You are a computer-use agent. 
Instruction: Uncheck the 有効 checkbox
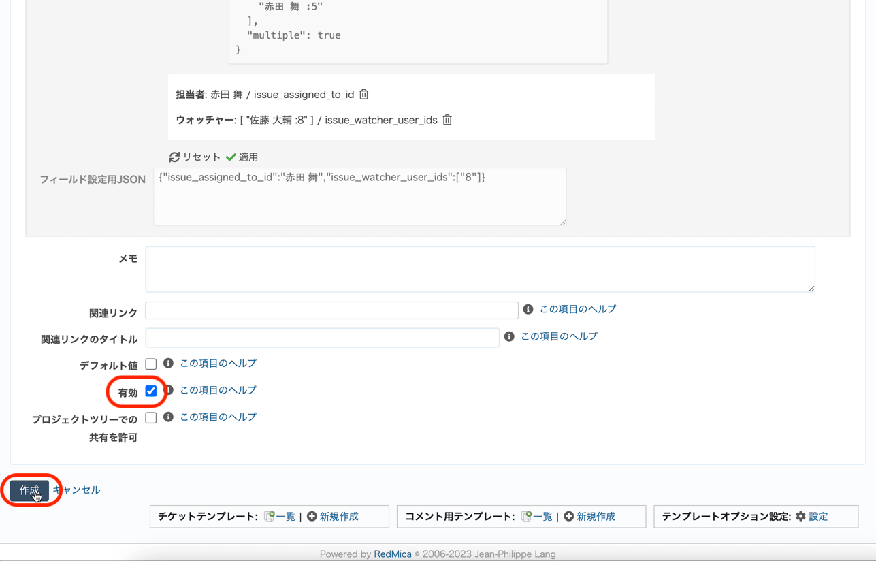[x=151, y=391]
